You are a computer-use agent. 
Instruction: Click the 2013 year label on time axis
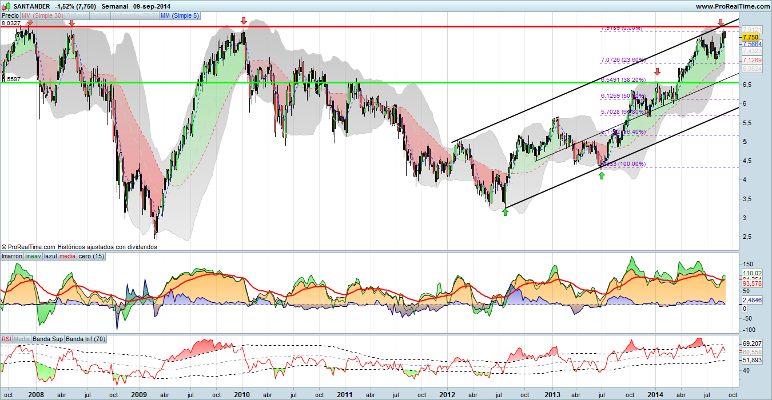point(552,394)
